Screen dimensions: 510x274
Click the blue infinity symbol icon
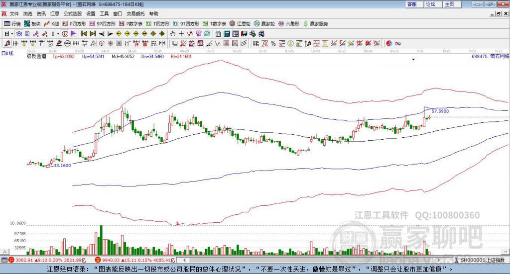(x=398, y=43)
